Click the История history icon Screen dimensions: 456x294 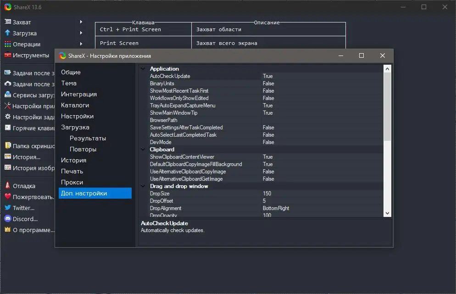[x=7, y=157]
